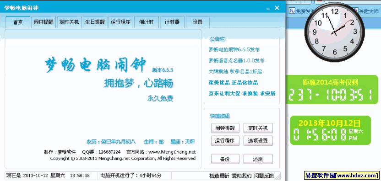Select the 定时关机 tab

pos(69,22)
